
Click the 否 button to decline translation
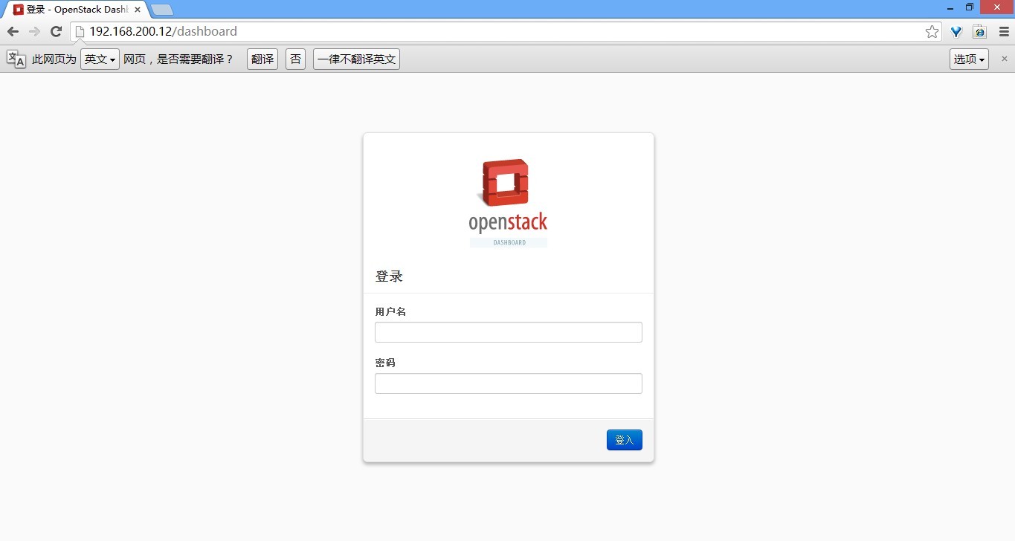pos(295,59)
